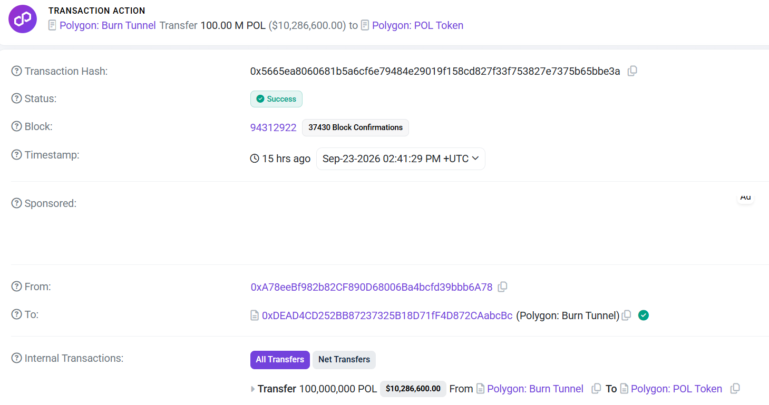Click the $10,286,600.00 value badge
769x405 pixels.
pos(413,389)
